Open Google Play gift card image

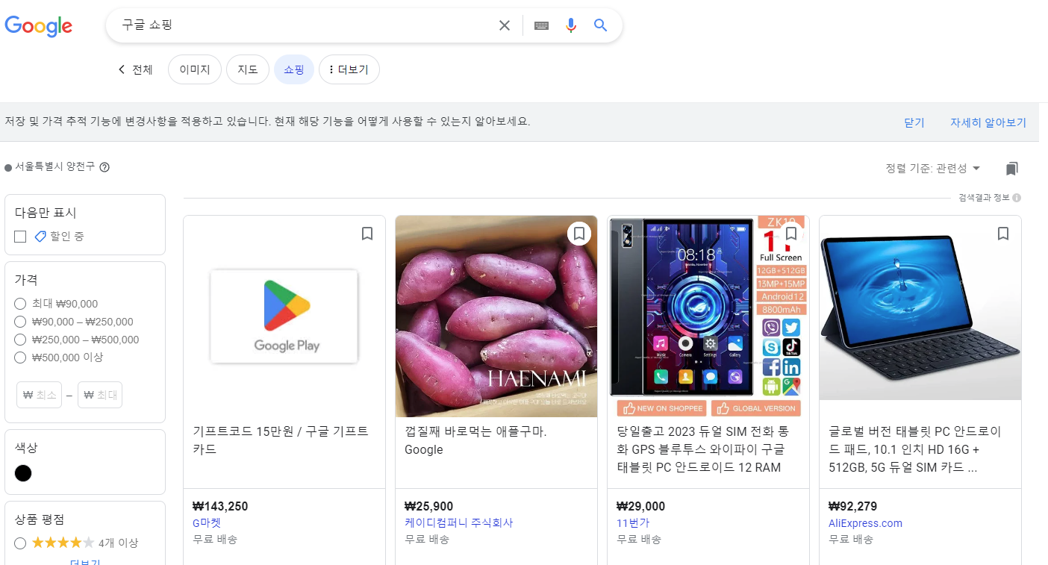click(x=284, y=316)
